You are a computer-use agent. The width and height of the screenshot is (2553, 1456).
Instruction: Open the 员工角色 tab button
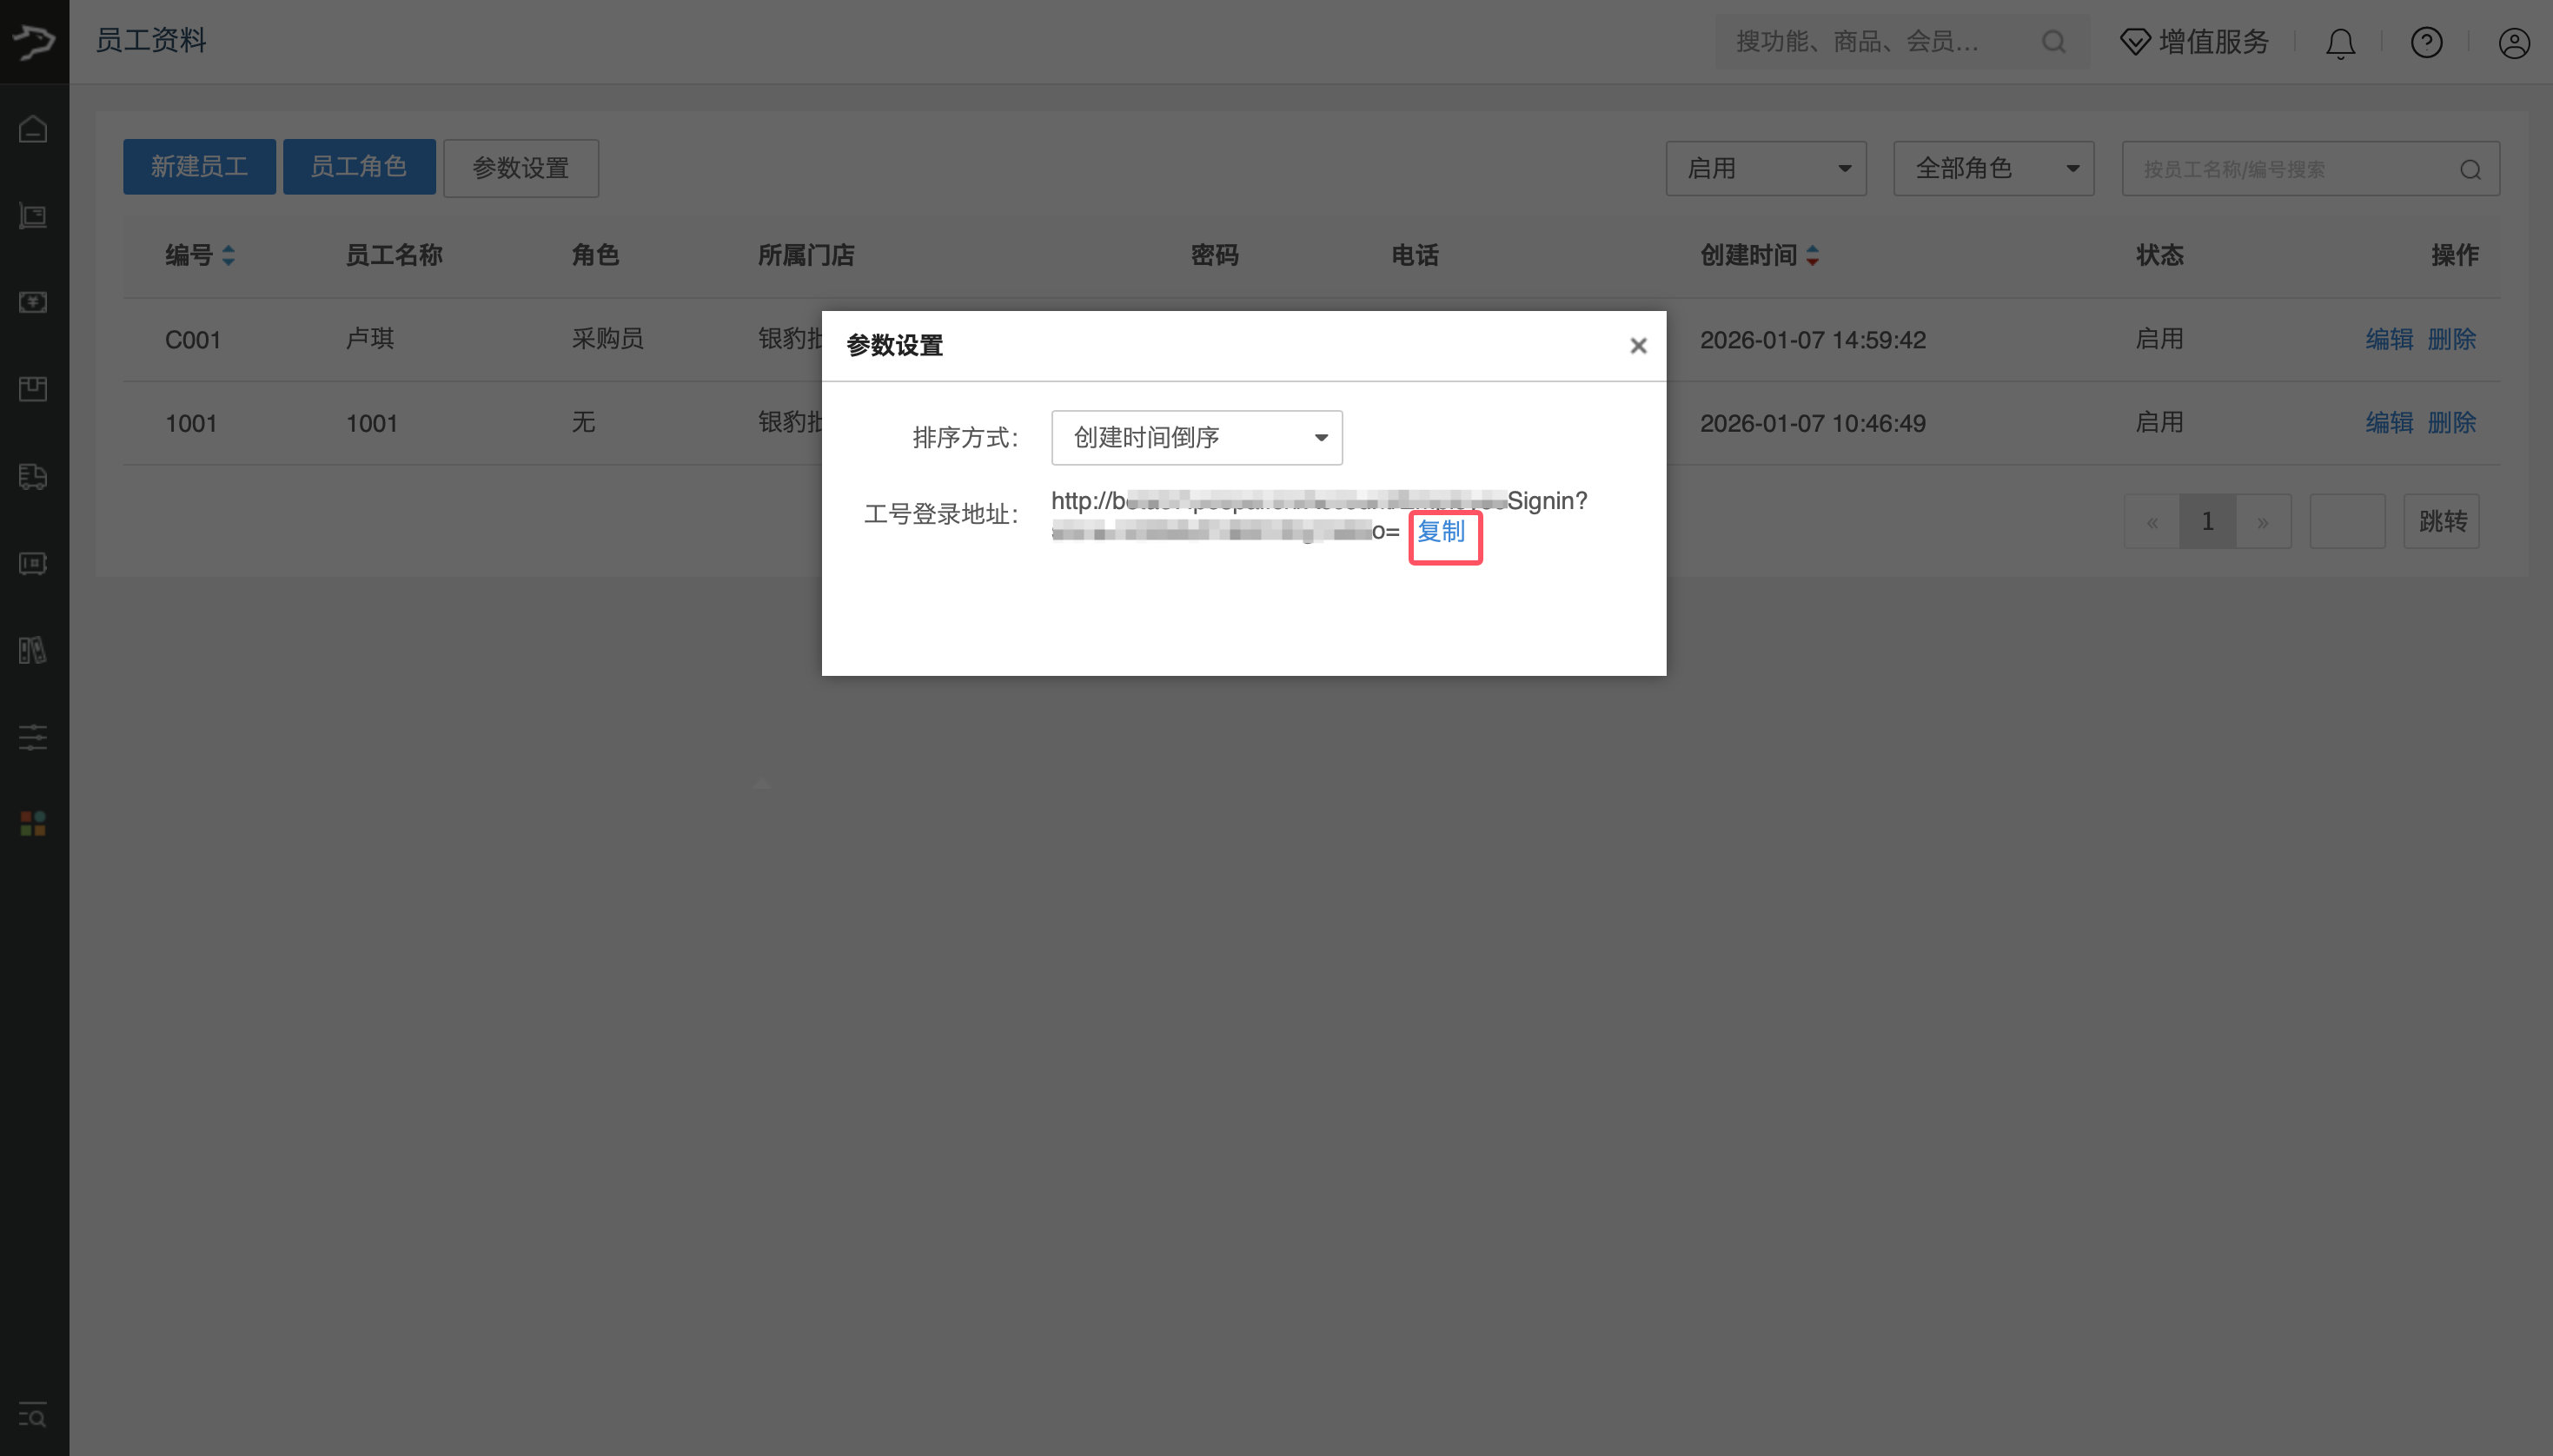[x=359, y=167]
